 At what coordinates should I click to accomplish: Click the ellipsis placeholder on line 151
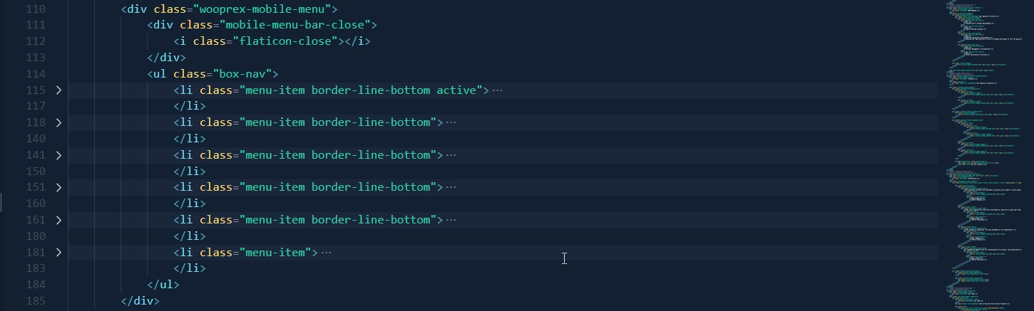point(451,187)
